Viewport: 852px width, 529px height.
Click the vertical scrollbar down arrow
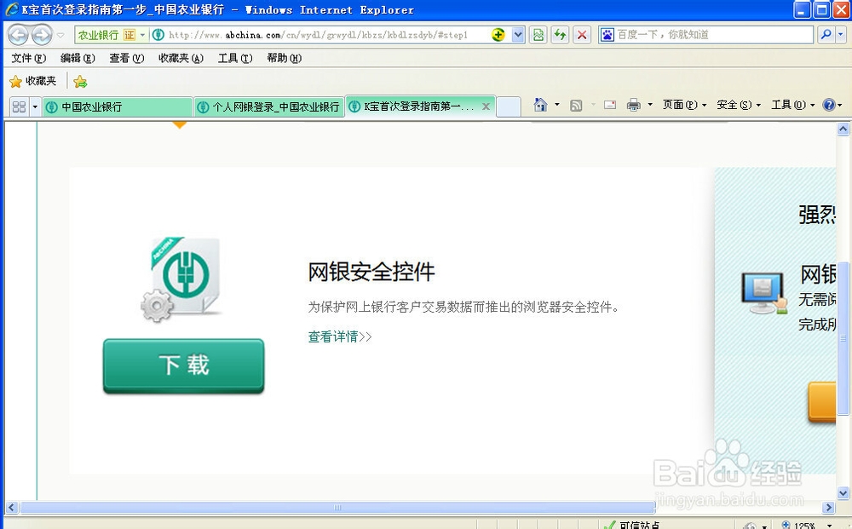pyautogui.click(x=843, y=493)
